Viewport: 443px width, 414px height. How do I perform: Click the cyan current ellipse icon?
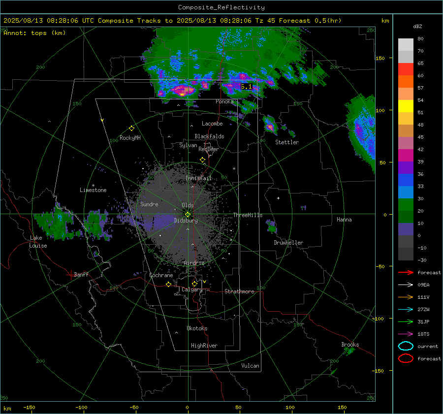[x=406, y=346]
